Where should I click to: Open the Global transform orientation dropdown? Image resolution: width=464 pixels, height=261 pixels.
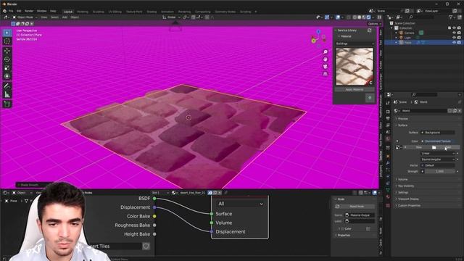171,17
